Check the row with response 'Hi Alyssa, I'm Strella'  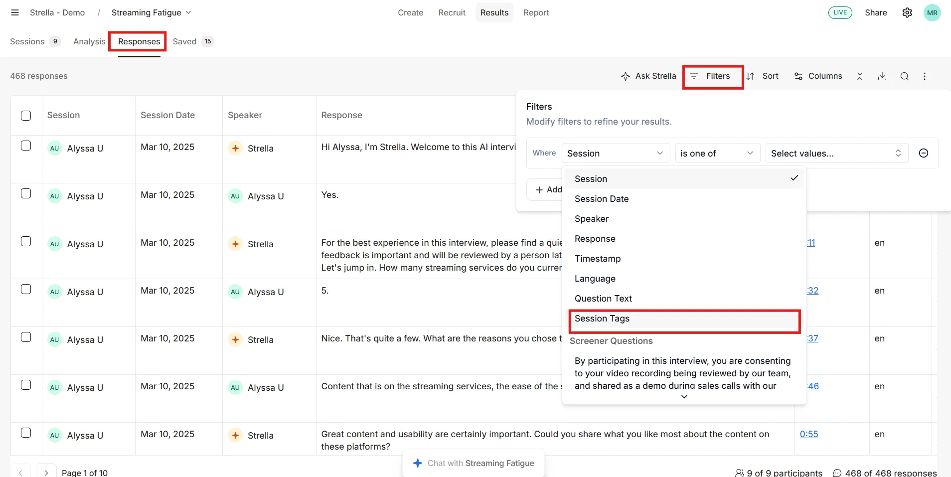coord(26,146)
